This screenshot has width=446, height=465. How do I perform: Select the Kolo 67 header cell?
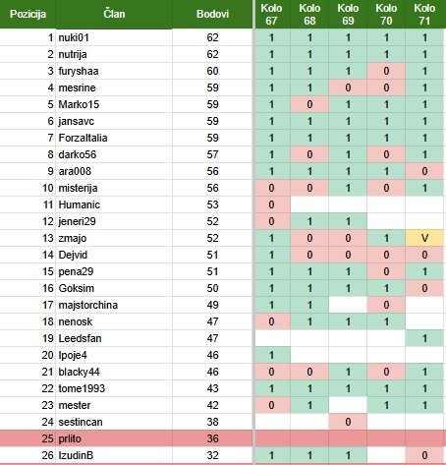click(x=271, y=14)
